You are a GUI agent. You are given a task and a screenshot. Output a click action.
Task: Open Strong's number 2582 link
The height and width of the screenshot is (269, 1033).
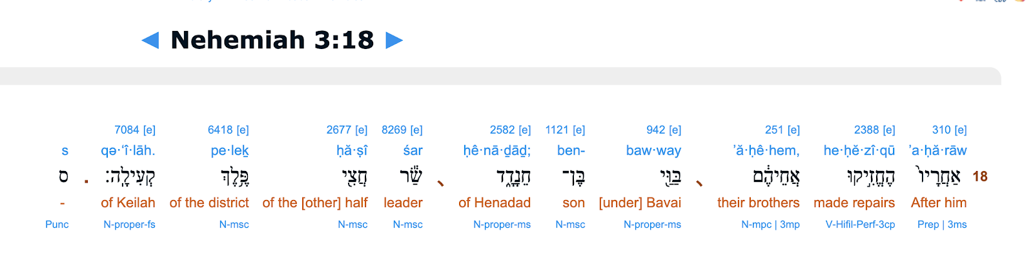[x=502, y=130]
